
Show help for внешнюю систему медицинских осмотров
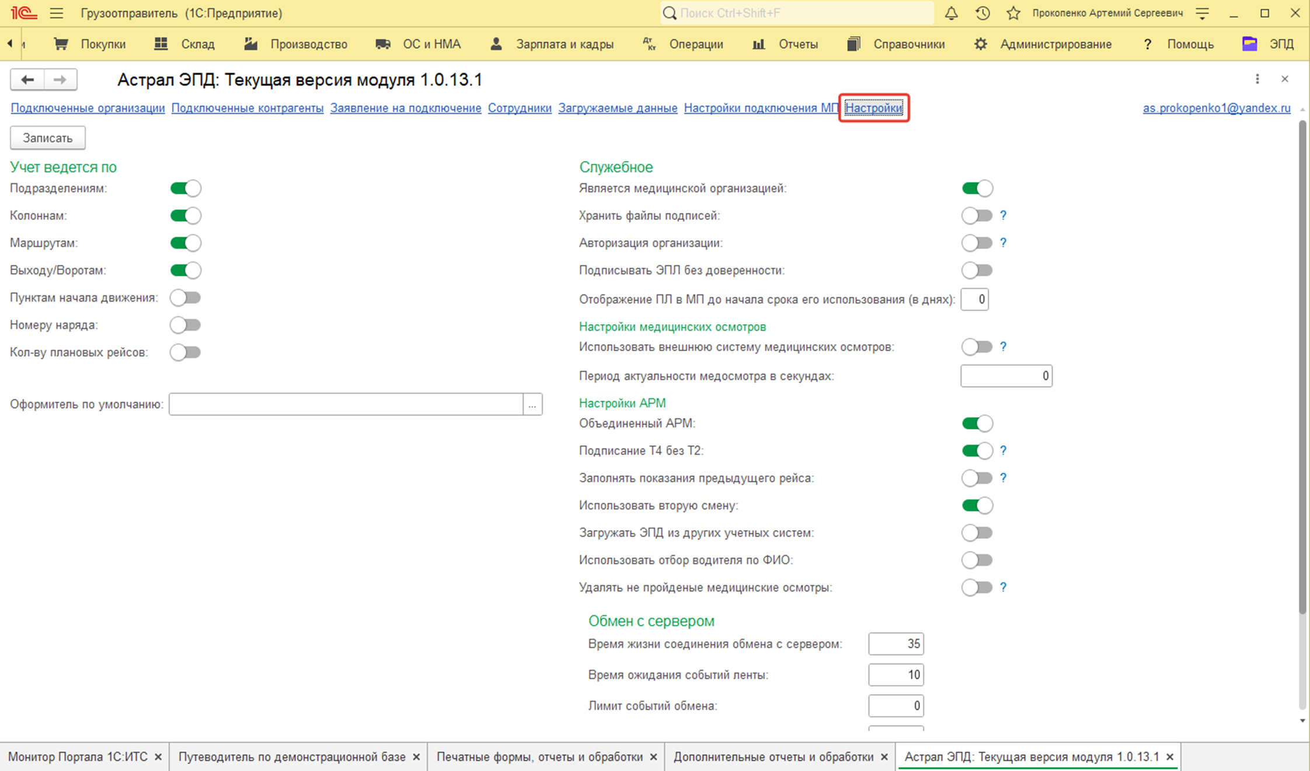point(1003,346)
